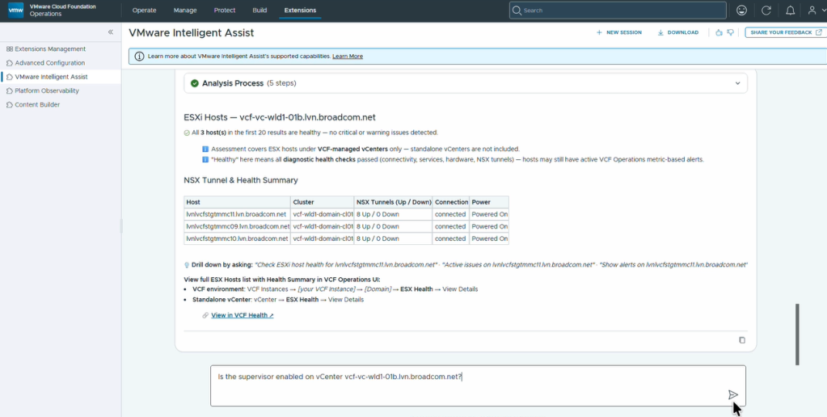This screenshot has width=827, height=417.
Task: Open the View in VCF Health link
Action: coord(242,315)
